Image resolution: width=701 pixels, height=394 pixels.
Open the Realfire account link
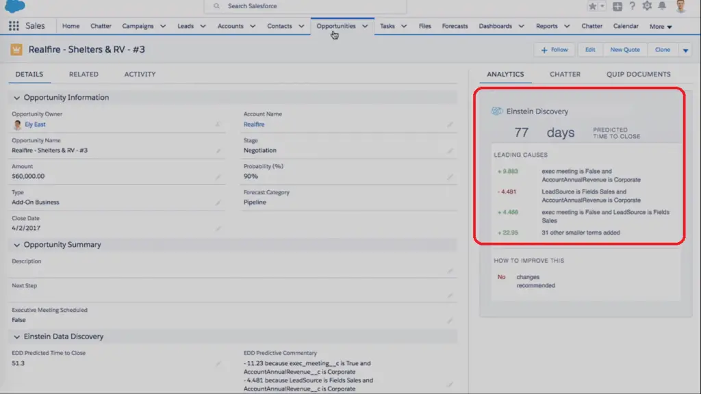click(x=254, y=124)
